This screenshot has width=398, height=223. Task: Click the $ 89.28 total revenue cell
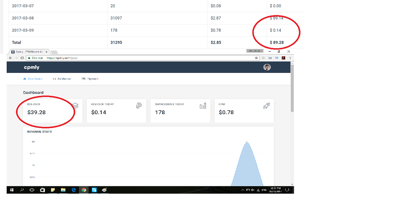tap(277, 43)
